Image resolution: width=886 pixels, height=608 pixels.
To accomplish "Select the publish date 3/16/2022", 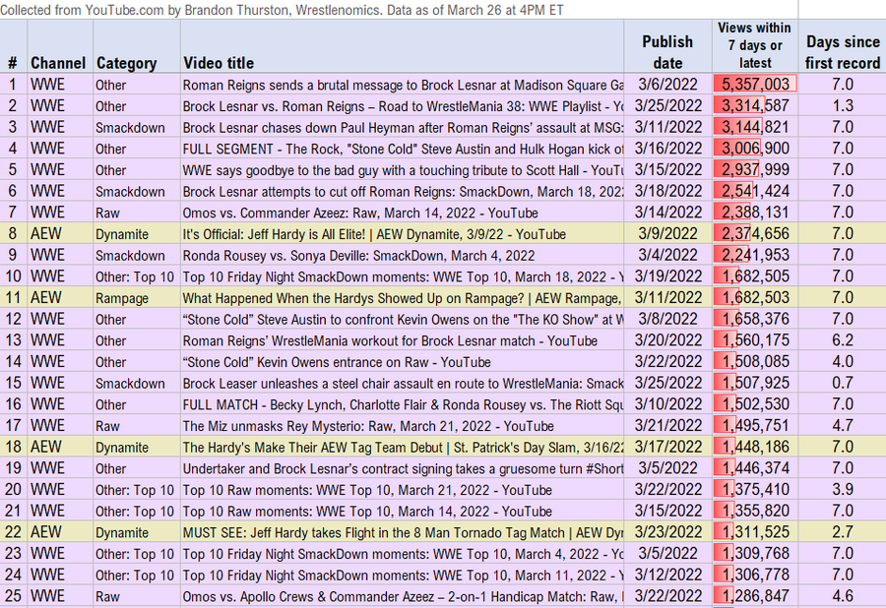I will (667, 149).
